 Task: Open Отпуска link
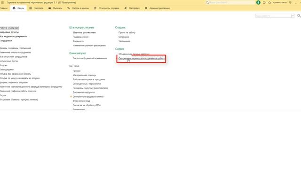tap(3, 65)
